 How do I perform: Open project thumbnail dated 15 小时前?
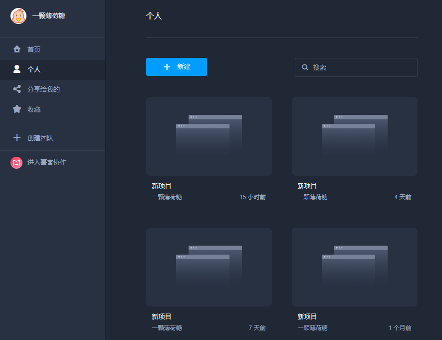209,136
